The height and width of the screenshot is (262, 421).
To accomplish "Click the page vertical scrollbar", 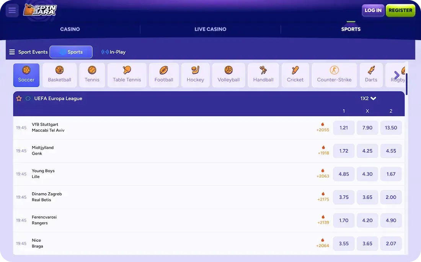I will coord(407,84).
